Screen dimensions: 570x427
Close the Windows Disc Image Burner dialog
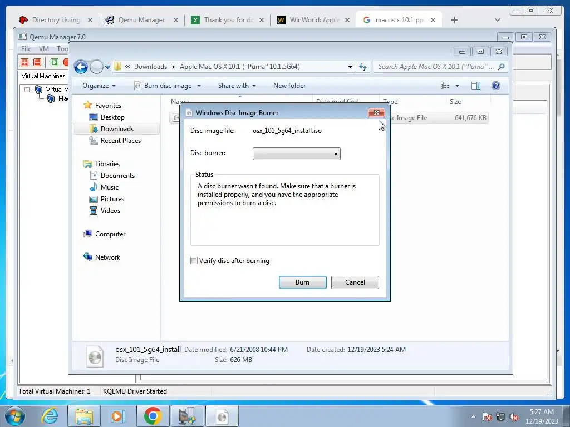(x=376, y=112)
